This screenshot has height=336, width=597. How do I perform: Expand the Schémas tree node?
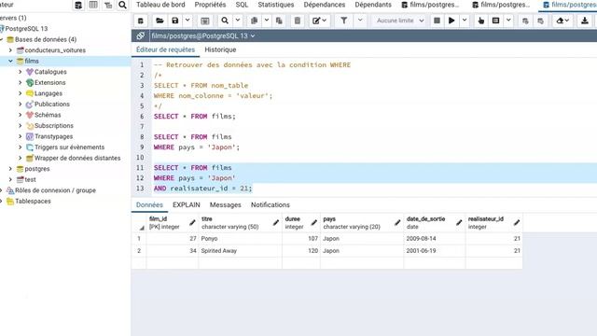[21, 115]
